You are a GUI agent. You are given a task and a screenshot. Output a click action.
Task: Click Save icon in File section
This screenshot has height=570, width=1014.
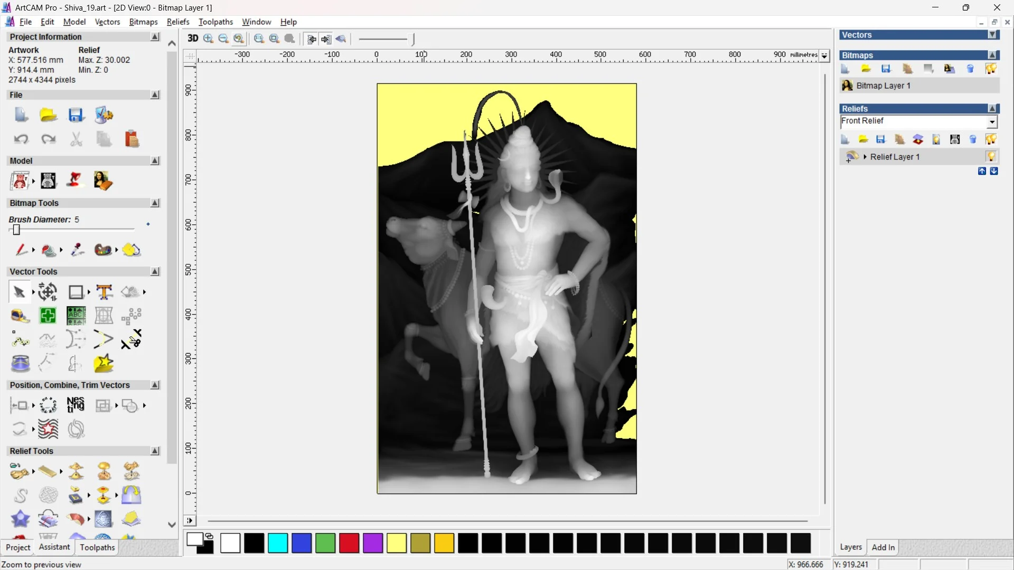click(x=76, y=115)
